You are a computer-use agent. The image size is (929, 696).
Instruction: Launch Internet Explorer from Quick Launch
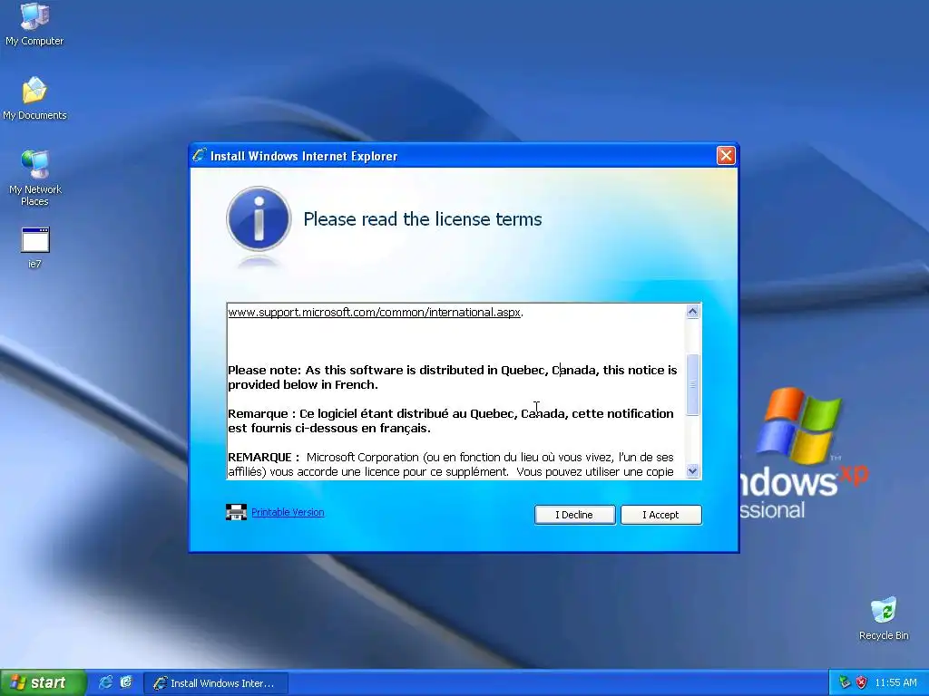(x=105, y=682)
